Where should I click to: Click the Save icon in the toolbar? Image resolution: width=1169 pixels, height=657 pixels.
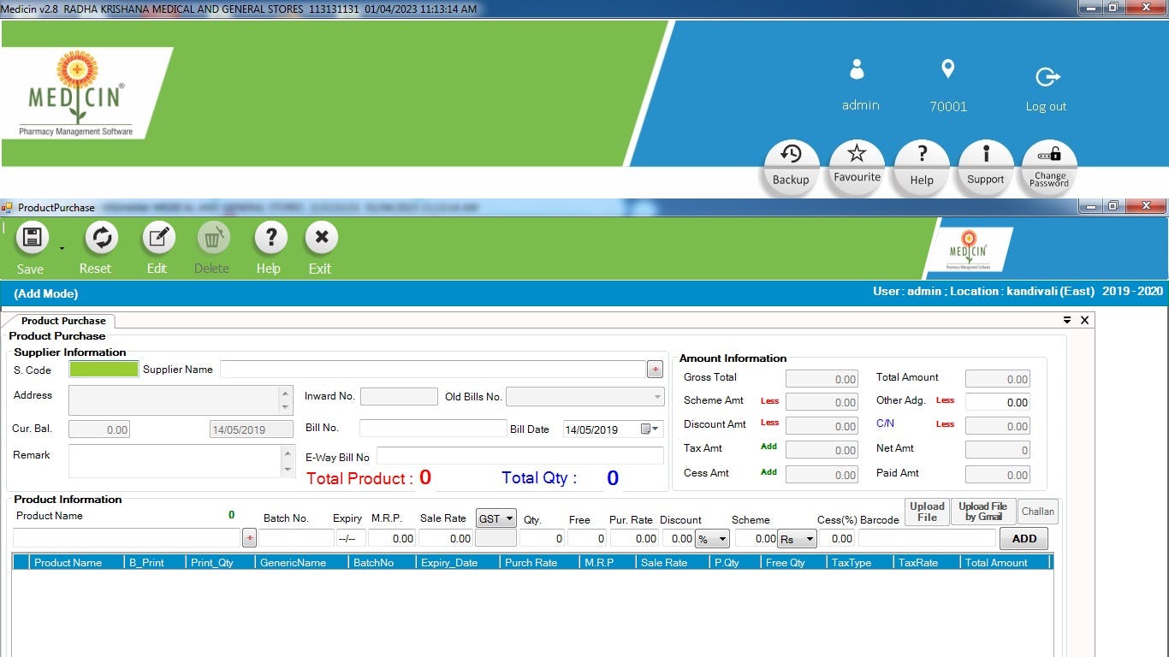click(x=30, y=239)
